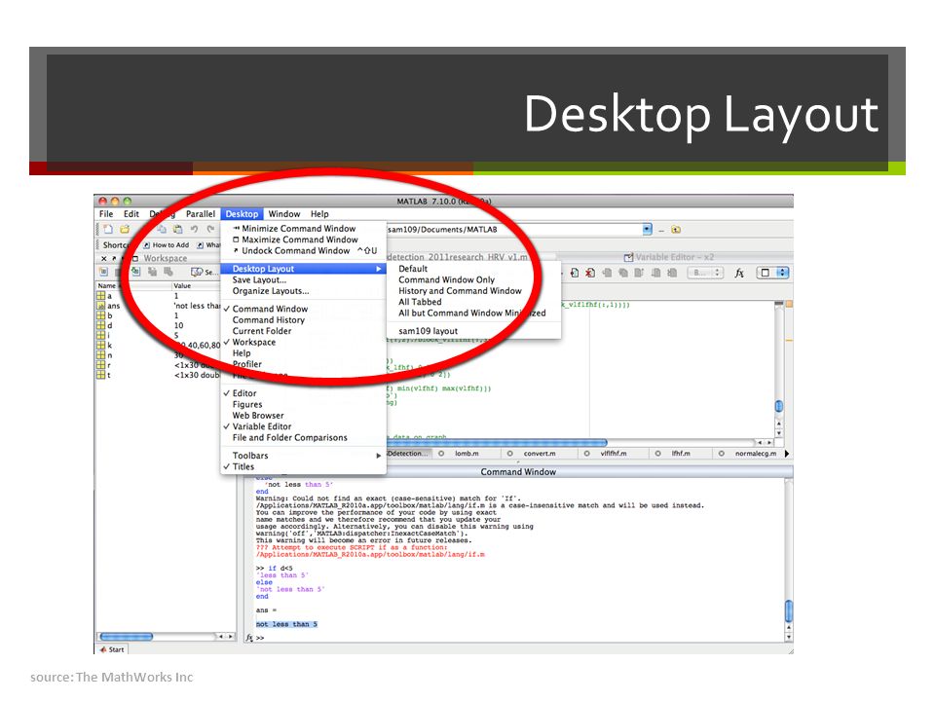Click the editor horizontal scrollbar thumb

click(x=496, y=443)
